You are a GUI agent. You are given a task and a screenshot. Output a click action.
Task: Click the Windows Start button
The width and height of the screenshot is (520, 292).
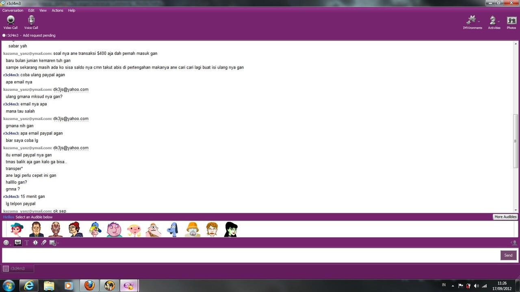pyautogui.click(x=9, y=286)
